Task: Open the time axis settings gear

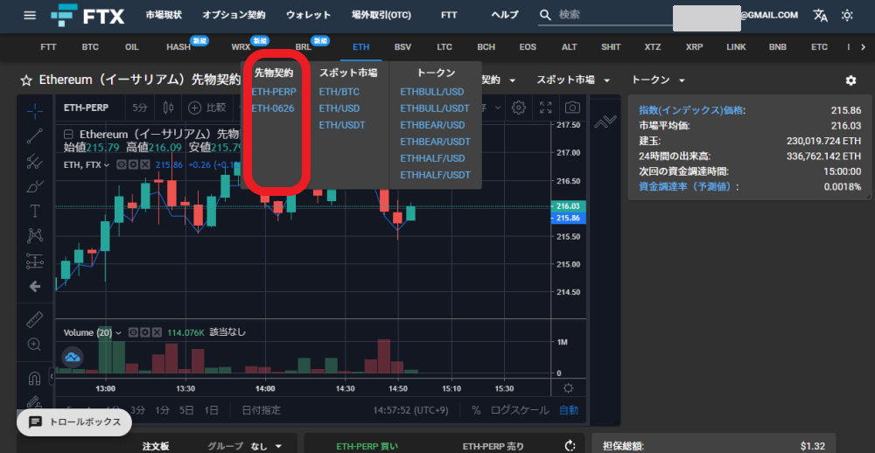Action: tap(568, 388)
